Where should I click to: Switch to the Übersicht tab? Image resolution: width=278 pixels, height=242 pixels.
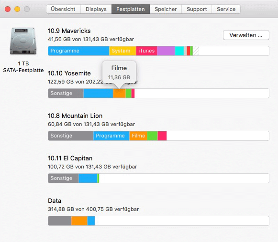pyautogui.click(x=63, y=9)
